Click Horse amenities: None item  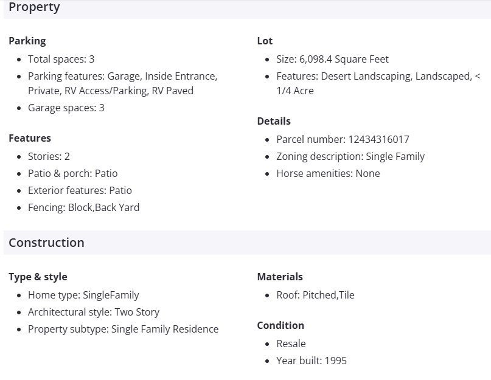tap(328, 173)
